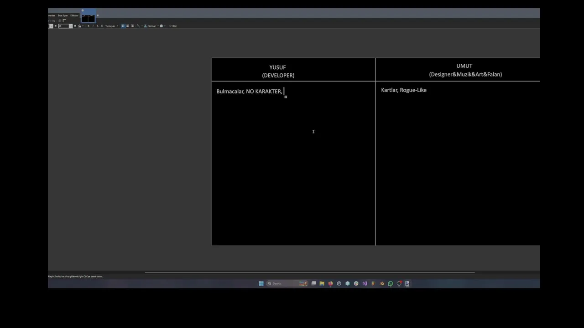Screen dimensions: 584x328
Task: Open the Normal blend mode dropdown
Action: pos(153,26)
